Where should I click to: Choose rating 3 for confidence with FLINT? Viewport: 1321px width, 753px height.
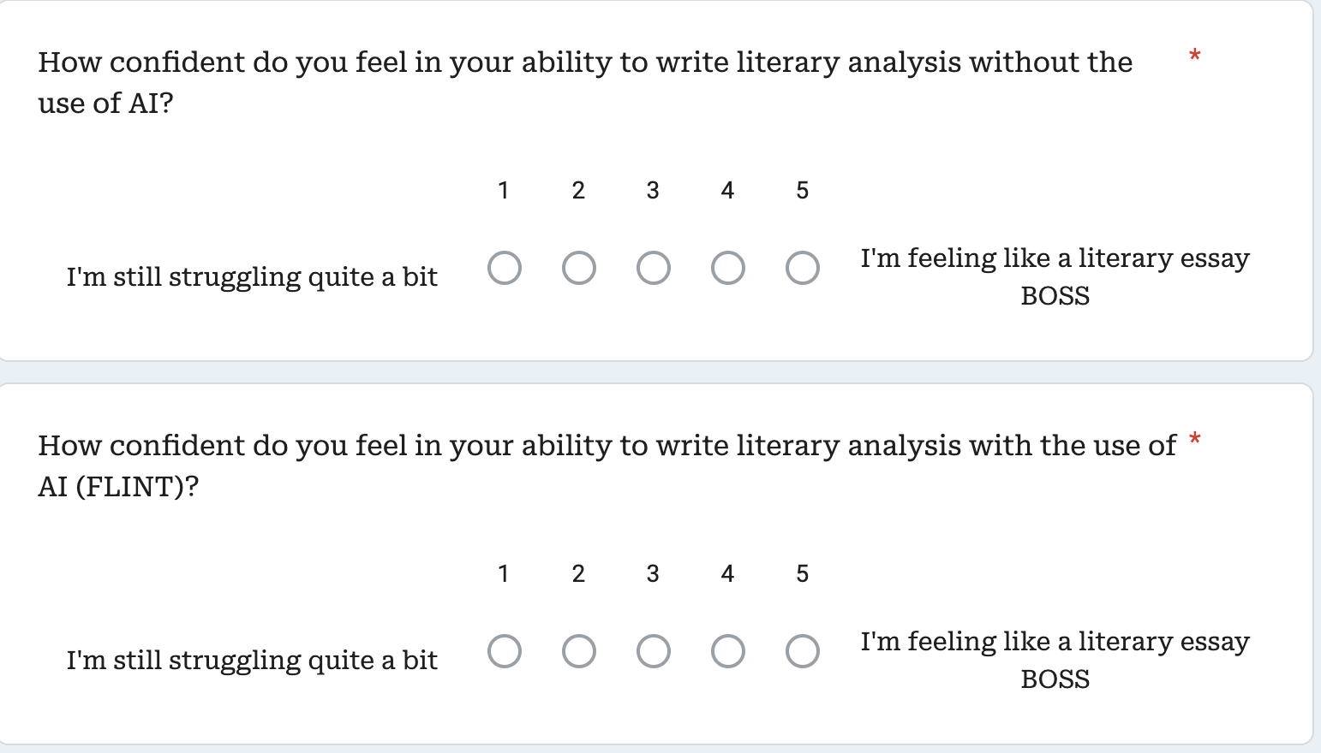pyautogui.click(x=654, y=651)
